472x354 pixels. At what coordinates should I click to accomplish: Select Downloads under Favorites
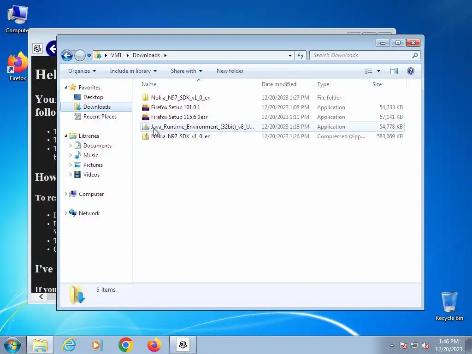click(97, 107)
